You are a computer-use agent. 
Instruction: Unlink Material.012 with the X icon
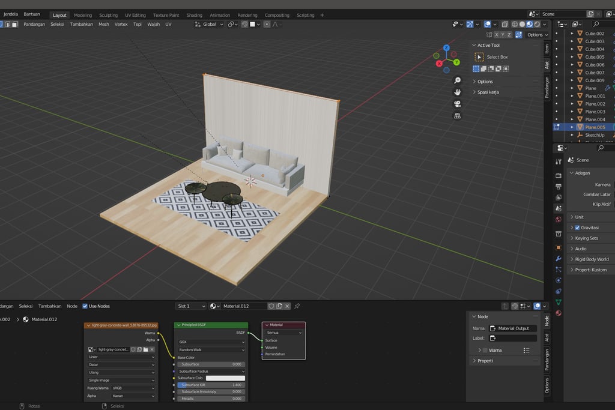click(287, 306)
